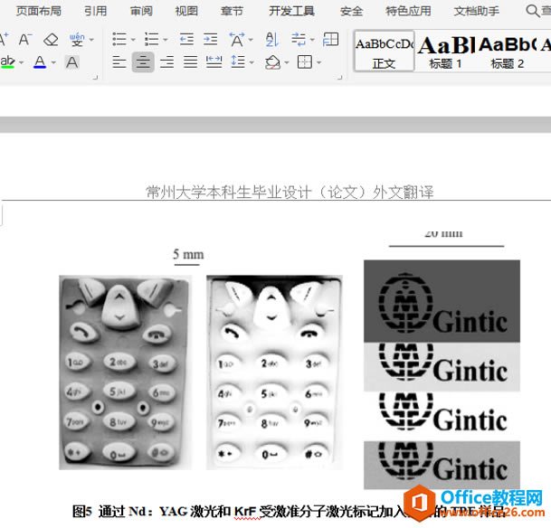
Task: Apply the 标题 1 style
Action: coord(445,52)
